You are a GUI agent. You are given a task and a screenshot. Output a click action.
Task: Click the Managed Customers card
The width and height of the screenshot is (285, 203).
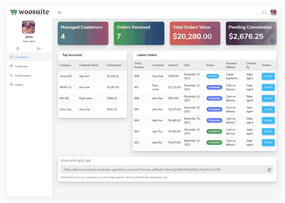(x=83, y=33)
